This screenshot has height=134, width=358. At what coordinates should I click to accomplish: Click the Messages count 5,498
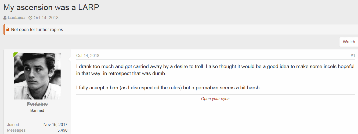click(x=62, y=130)
